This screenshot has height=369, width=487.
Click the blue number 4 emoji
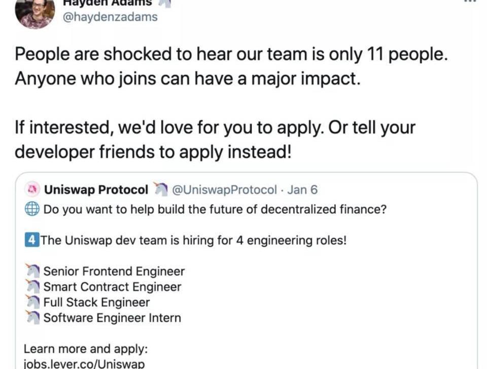(x=32, y=240)
